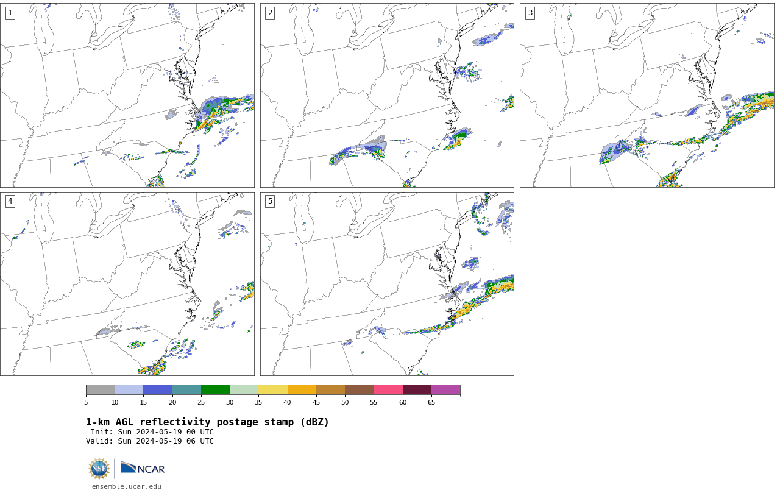This screenshot has height=493, width=780.
Task: Click colorbar tick label 50
Action: click(345, 402)
